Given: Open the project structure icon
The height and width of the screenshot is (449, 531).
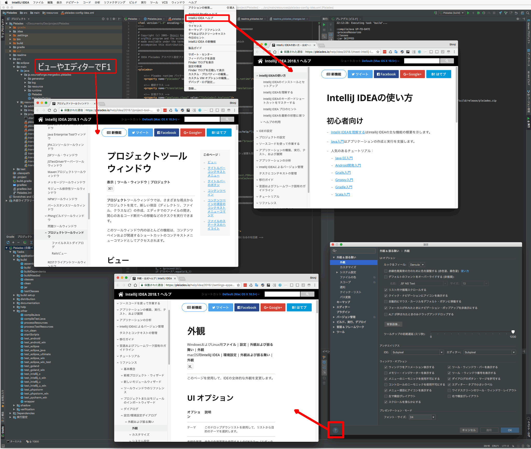Looking at the screenshot, I should pos(522,13).
